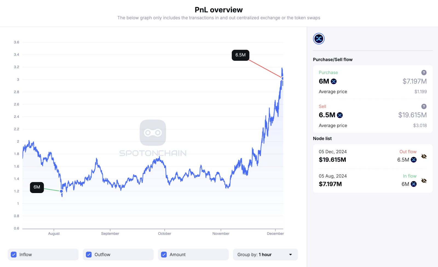Select the 05 Aug, 2024 $7.197M node entry
Image resolution: width=438 pixels, height=267 pixels.
point(333,180)
